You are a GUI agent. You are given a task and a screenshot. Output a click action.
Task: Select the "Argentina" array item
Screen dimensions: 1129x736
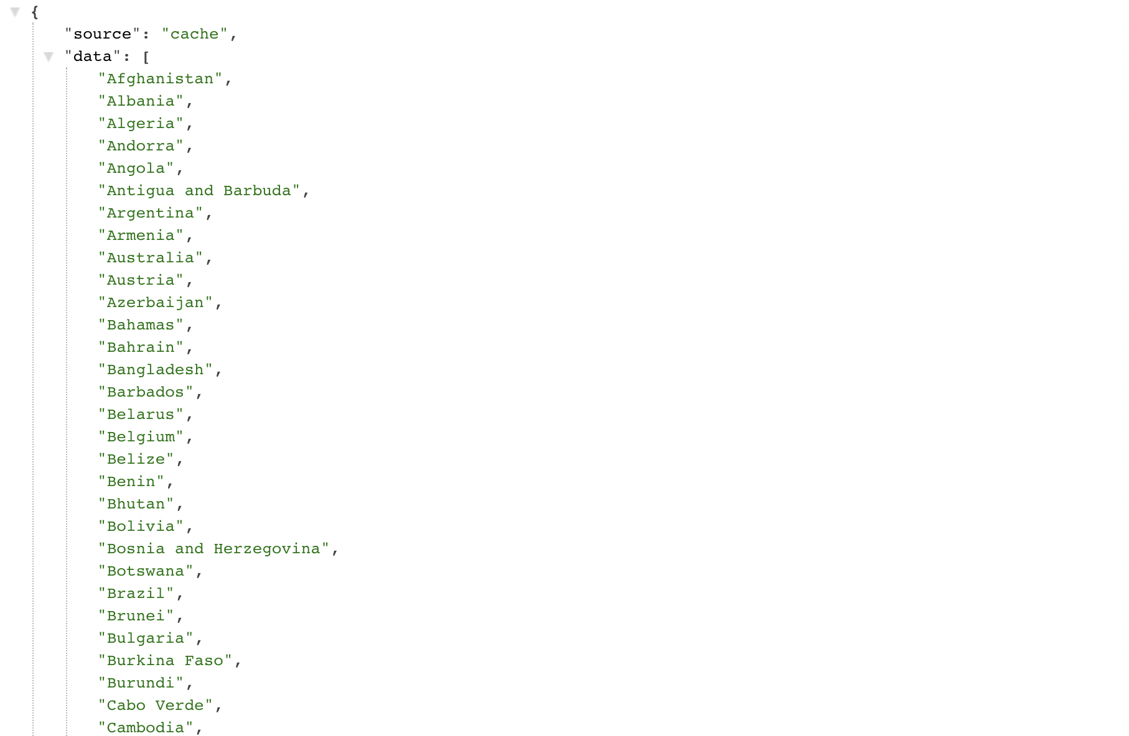[x=151, y=213]
